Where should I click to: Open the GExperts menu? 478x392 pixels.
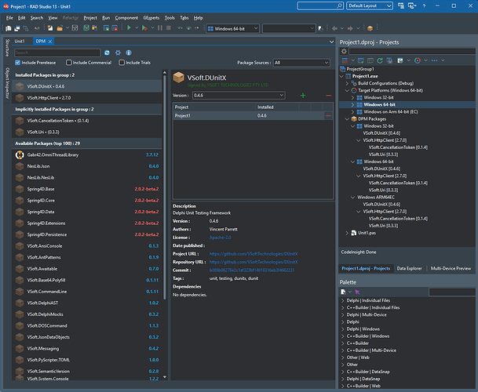(x=151, y=18)
